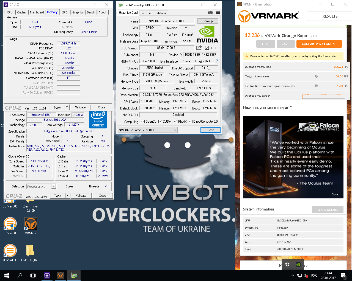Open the 3DMark 11 desktop shortcut
The image size is (352, 281).
pos(10,253)
